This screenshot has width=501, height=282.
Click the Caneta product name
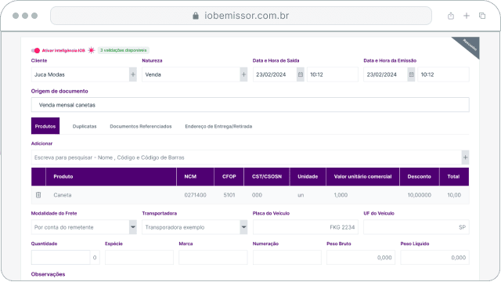click(x=63, y=195)
